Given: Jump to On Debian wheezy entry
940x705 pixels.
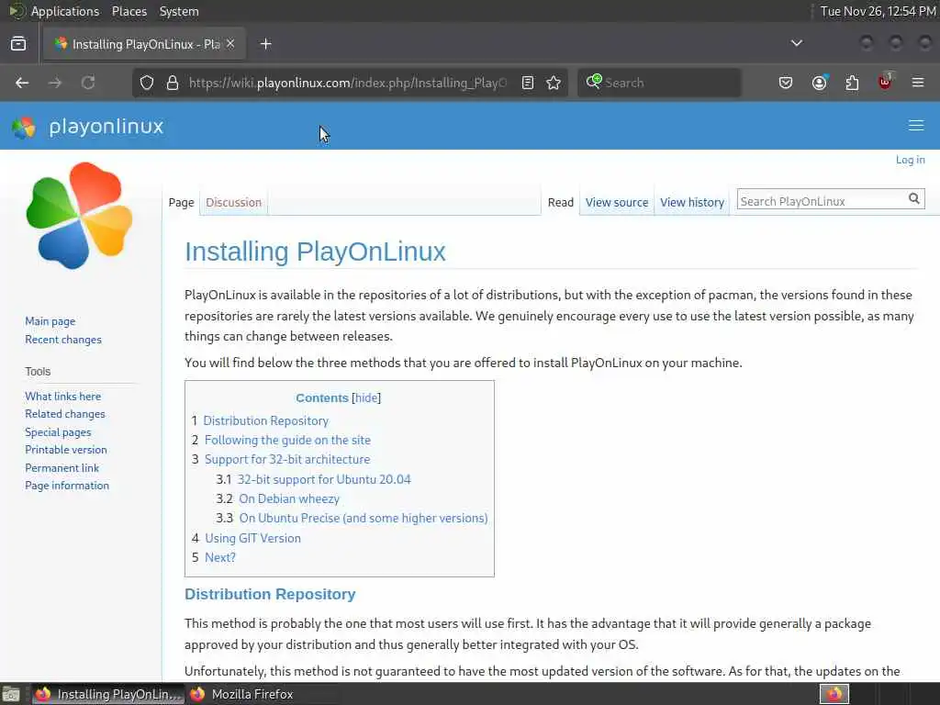Looking at the screenshot, I should (x=289, y=498).
